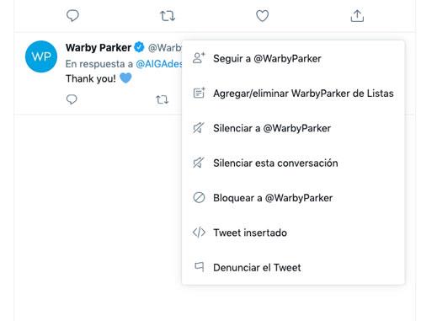
Task: Select Seguir a @WarbyParker
Action: point(293,58)
